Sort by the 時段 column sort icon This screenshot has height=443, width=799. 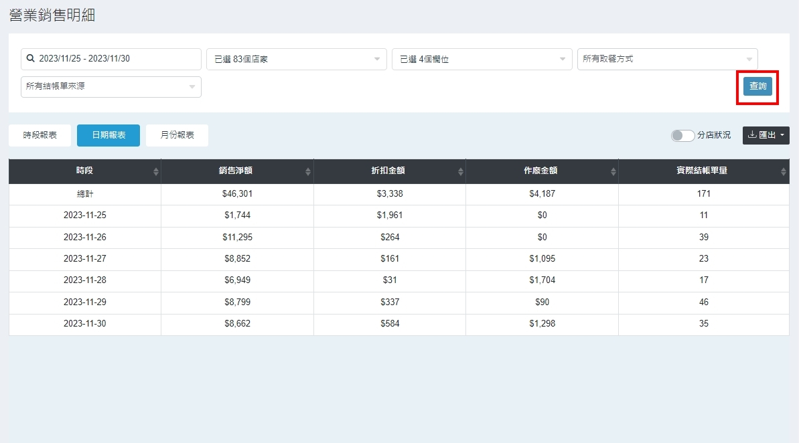156,172
